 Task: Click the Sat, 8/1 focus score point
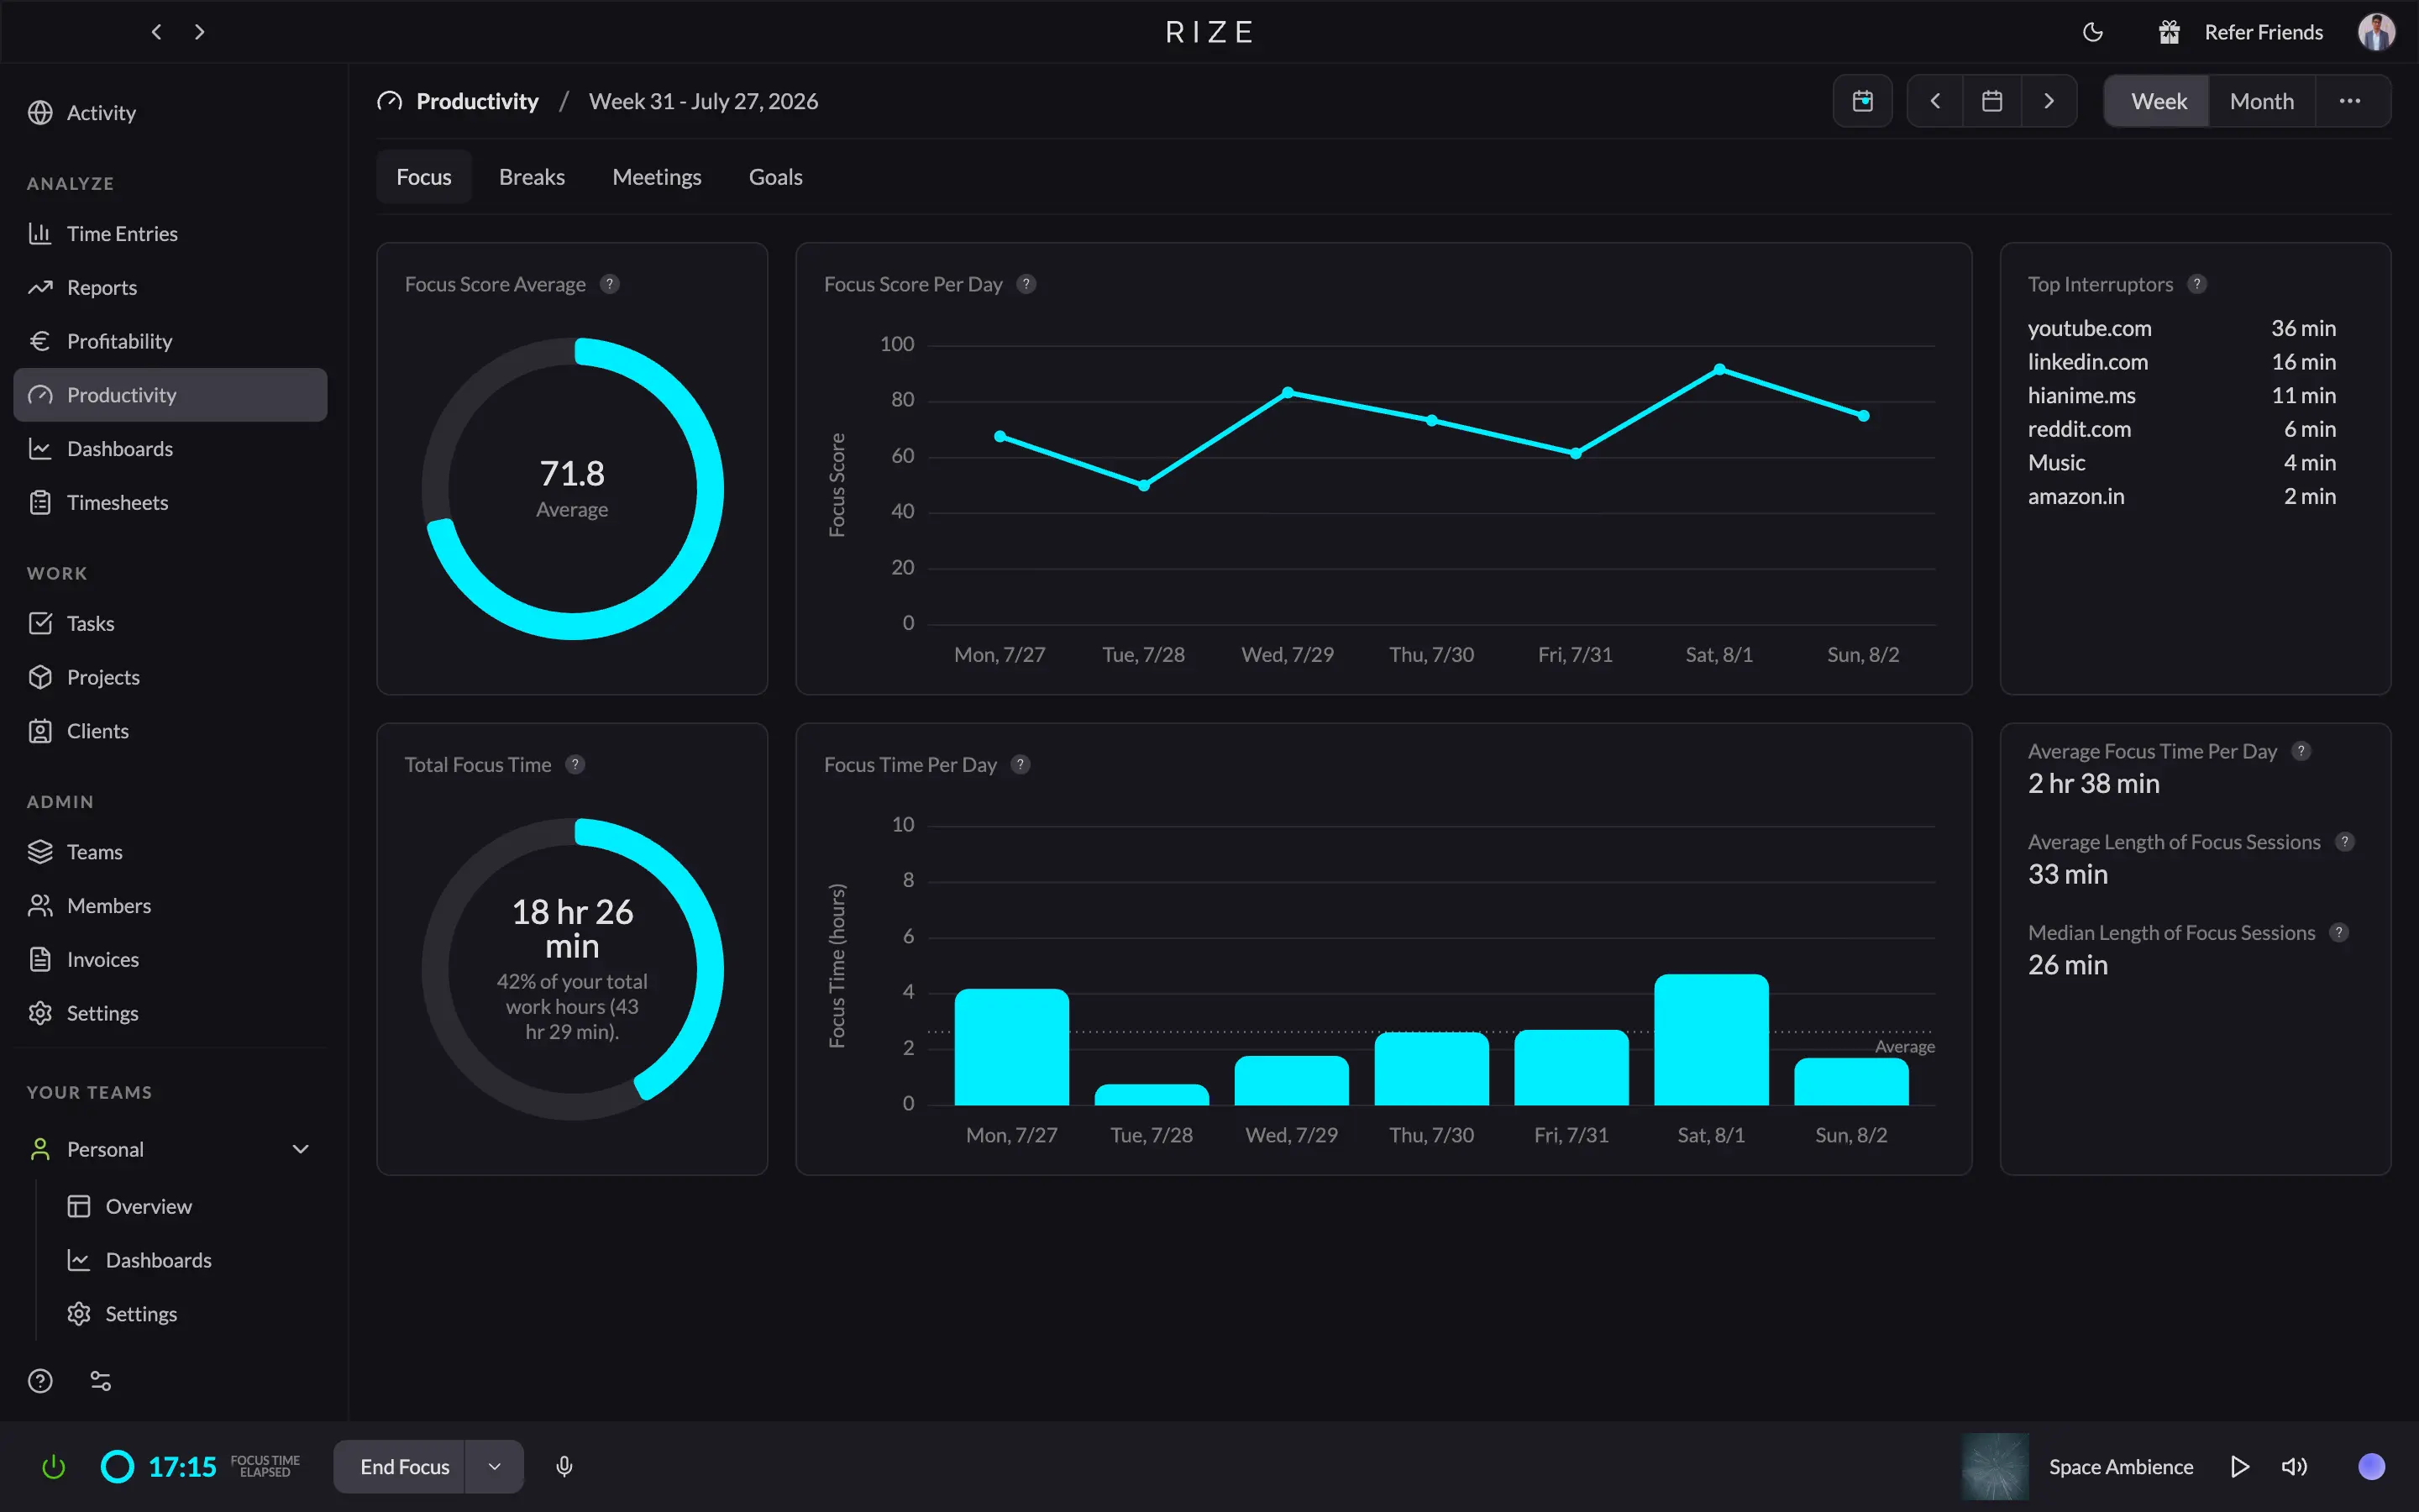tap(1719, 369)
